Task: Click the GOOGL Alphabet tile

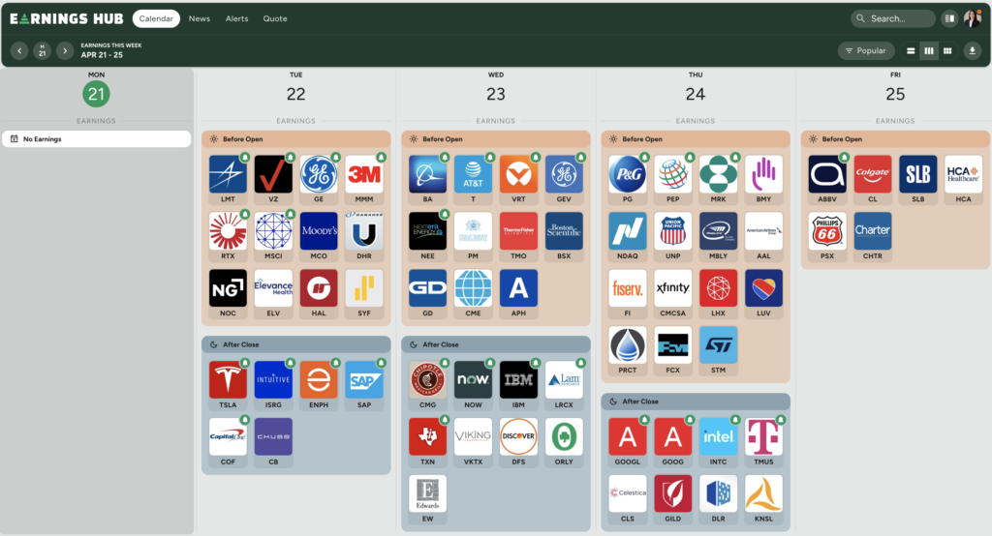Action: [628, 443]
